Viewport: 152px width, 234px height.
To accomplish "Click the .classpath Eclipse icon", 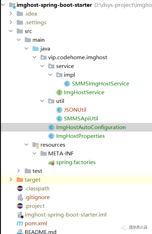I will click(20, 188).
